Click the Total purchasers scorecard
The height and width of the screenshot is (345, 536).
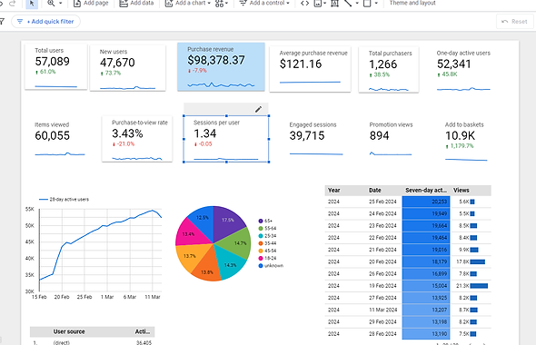point(389,69)
